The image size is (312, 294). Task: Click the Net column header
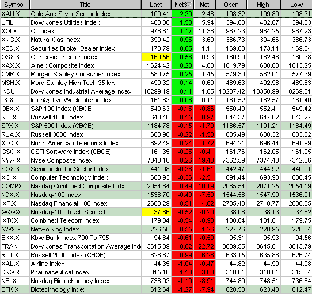(204, 5)
